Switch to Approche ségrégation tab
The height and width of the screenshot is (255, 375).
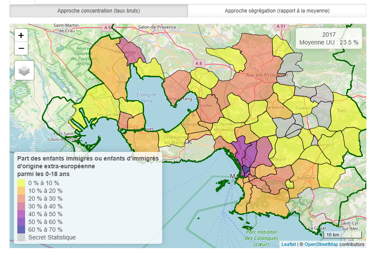pos(277,11)
